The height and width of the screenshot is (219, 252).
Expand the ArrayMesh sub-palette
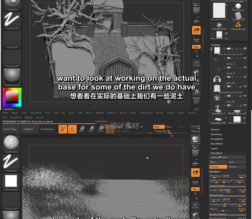click(217, 139)
